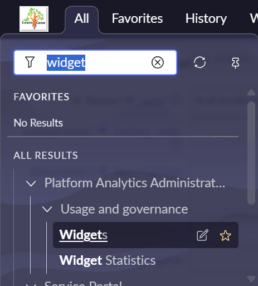The image size is (258, 286).
Task: Collapse Platform Analytics Administration section
Action: pyautogui.click(x=31, y=183)
